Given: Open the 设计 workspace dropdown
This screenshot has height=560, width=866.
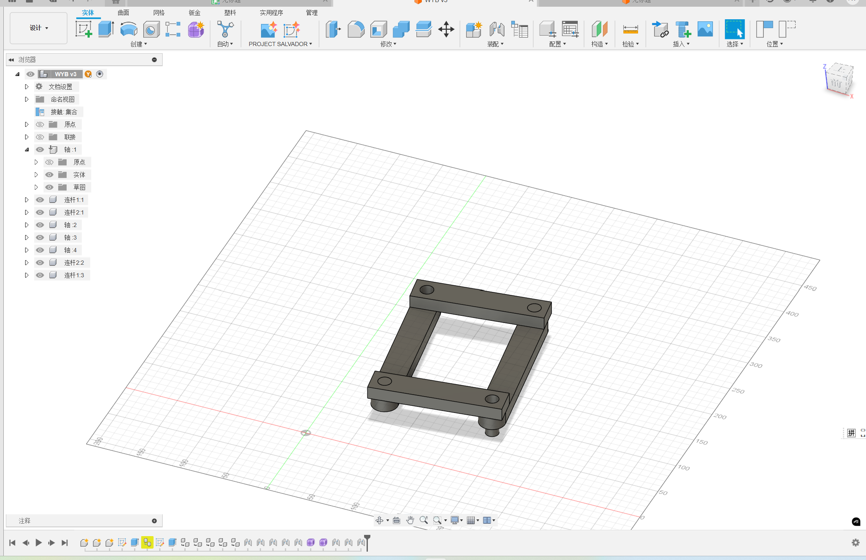Looking at the screenshot, I should click(x=39, y=28).
